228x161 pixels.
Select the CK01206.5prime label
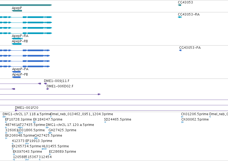pyautogui.click(x=195, y=114)
